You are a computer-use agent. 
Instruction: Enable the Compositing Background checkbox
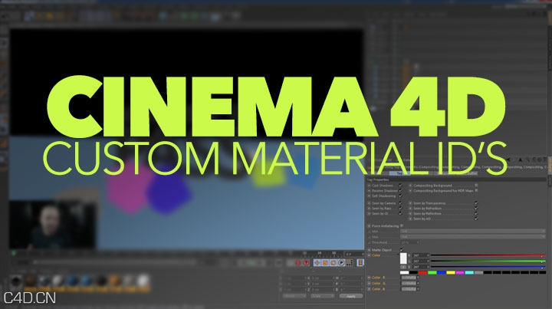pos(476,185)
